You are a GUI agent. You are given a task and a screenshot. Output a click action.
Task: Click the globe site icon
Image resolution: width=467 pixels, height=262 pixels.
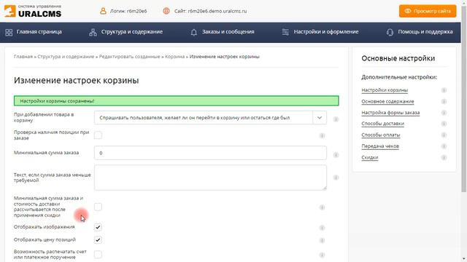tap(166, 11)
